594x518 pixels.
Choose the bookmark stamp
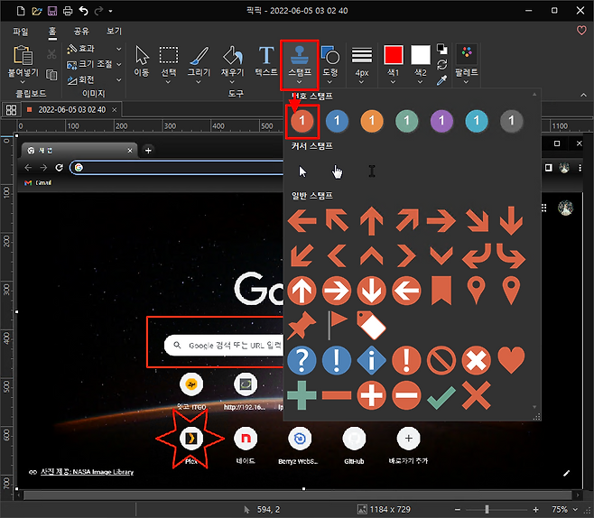tap(441, 291)
